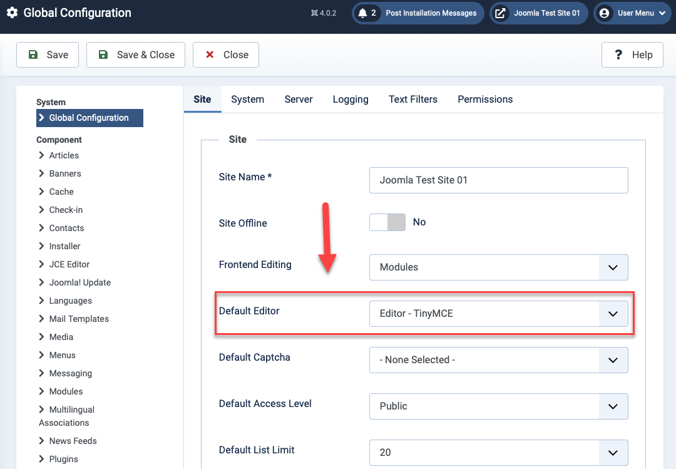Click the external link icon for the site

tap(500, 13)
